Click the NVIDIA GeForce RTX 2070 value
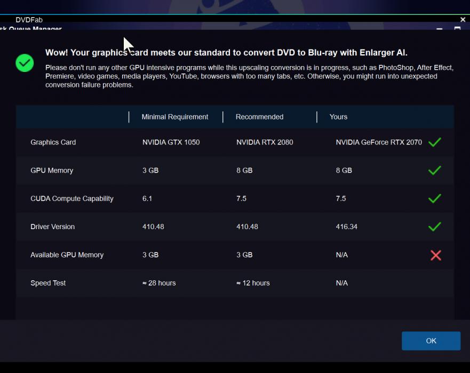The width and height of the screenshot is (470, 373). 378,142
